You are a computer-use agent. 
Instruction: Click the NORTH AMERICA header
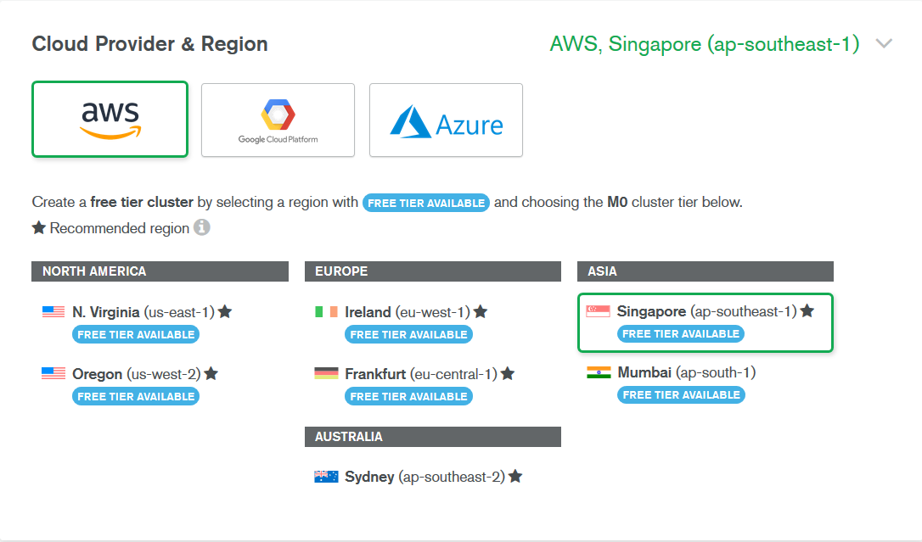[160, 271]
